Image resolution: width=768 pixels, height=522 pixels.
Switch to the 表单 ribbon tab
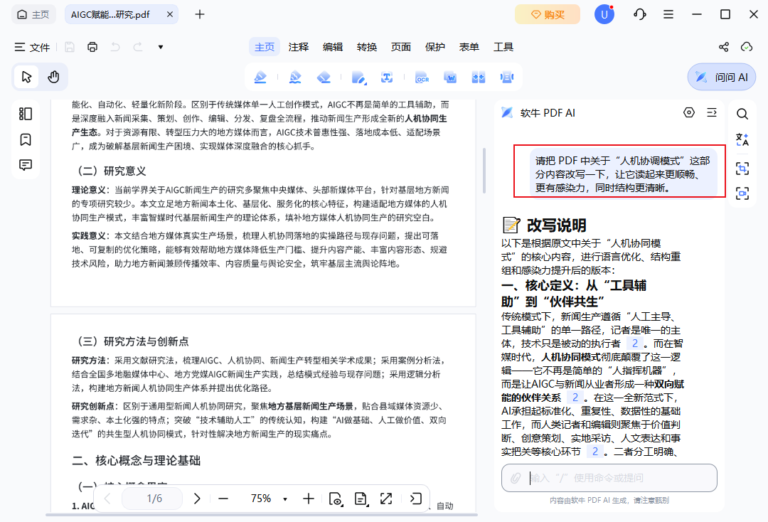469,47
